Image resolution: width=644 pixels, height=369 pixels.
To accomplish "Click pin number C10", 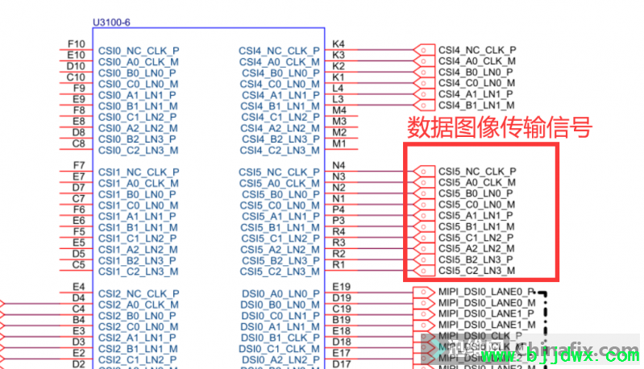I will 76,77.
